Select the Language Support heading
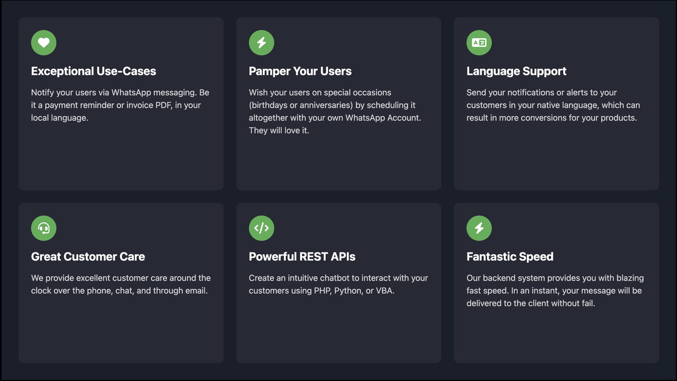Viewport: 677px width, 381px height. click(x=516, y=71)
